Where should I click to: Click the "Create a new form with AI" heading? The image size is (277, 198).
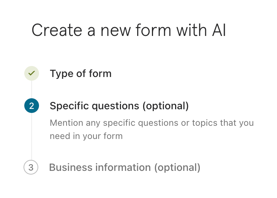tap(128, 30)
